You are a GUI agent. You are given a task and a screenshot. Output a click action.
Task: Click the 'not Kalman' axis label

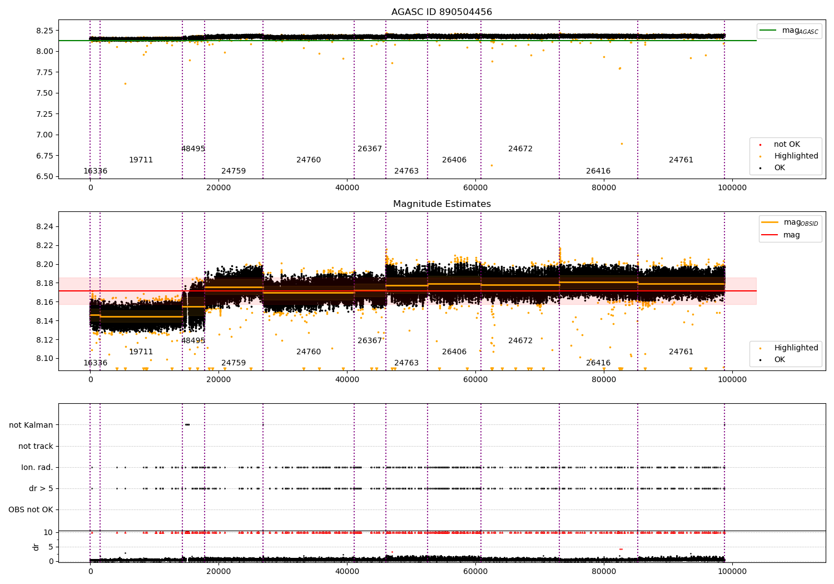[x=31, y=425]
